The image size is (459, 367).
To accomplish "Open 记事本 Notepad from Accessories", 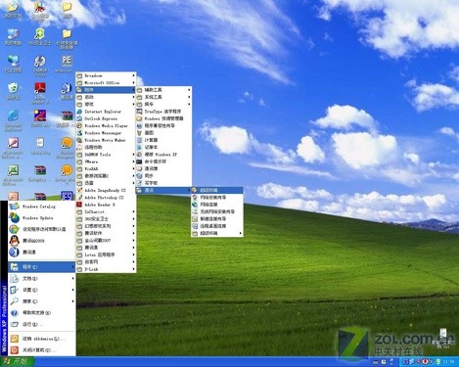I will [x=163, y=147].
